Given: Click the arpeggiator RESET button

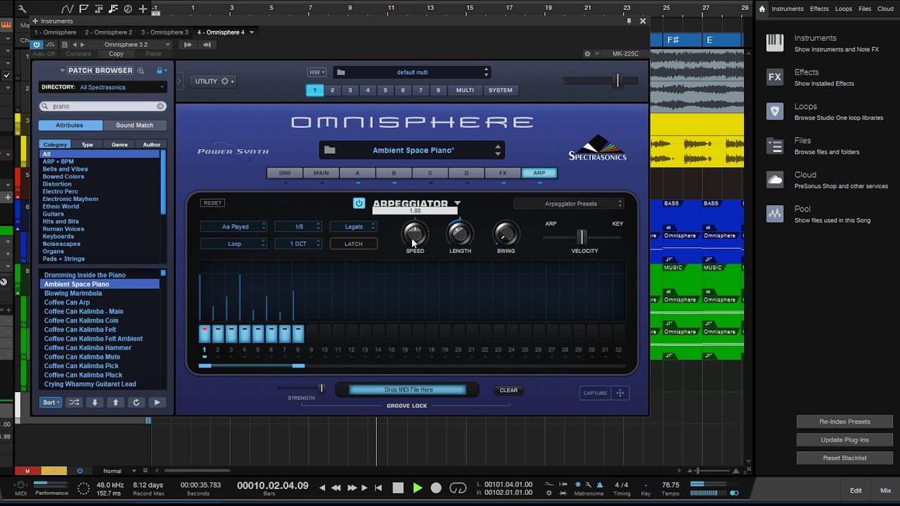Looking at the screenshot, I should point(212,203).
